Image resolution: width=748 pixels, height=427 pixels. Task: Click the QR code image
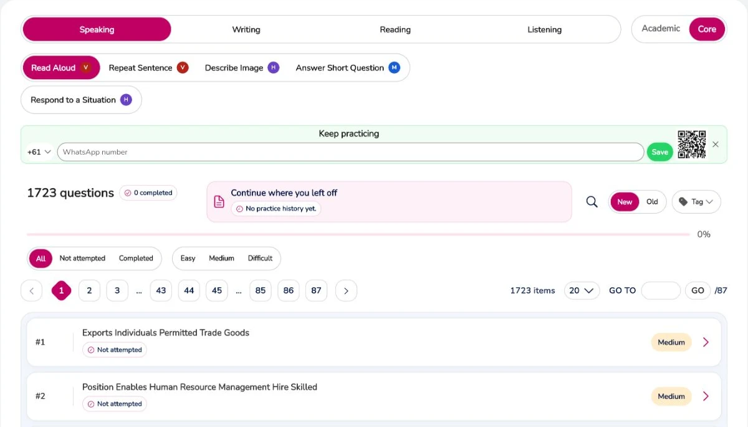click(x=692, y=144)
